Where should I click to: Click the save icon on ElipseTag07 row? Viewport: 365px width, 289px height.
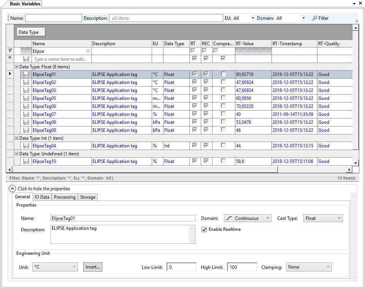(26, 114)
